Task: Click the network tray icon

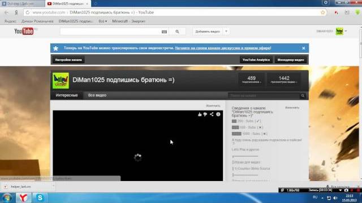Action: pos(329,198)
